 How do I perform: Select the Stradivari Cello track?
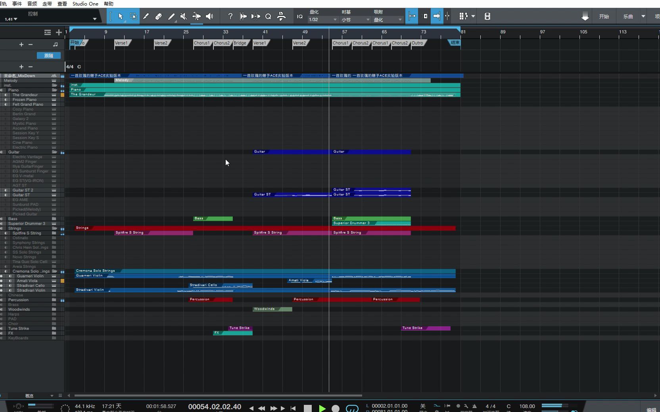31,286
